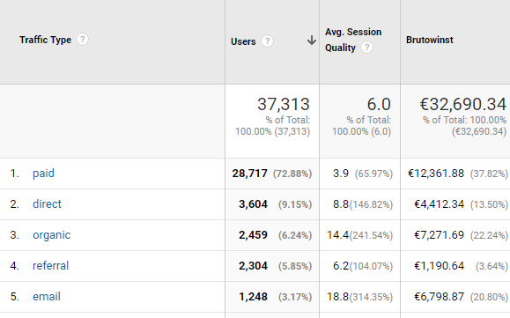This screenshot has height=318, width=510.
Task: Open the Users help question icon
Action: 268,41
